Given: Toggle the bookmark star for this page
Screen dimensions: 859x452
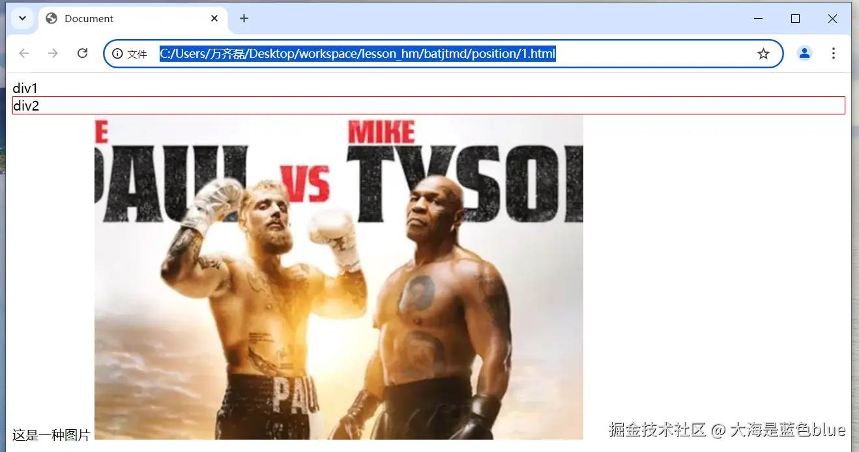Looking at the screenshot, I should point(763,53).
